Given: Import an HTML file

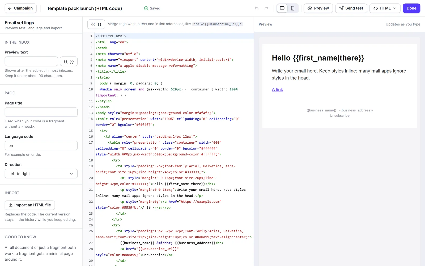Looking at the screenshot, I should (x=30, y=205).
